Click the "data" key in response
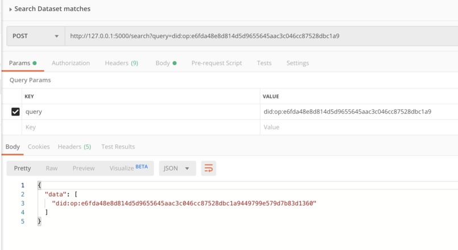Viewport: 458px width, 250px height. 56,194
